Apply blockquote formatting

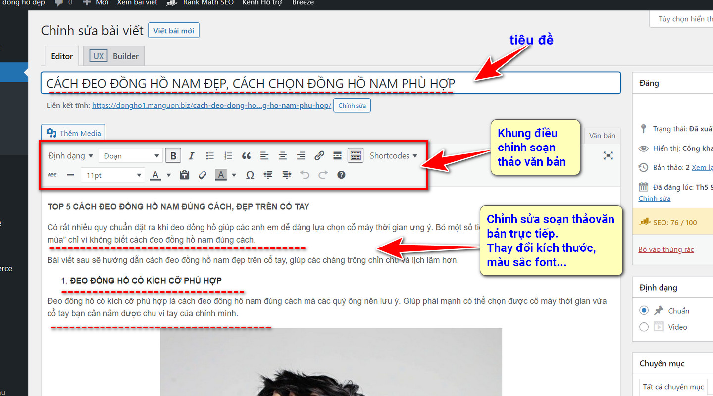246,156
